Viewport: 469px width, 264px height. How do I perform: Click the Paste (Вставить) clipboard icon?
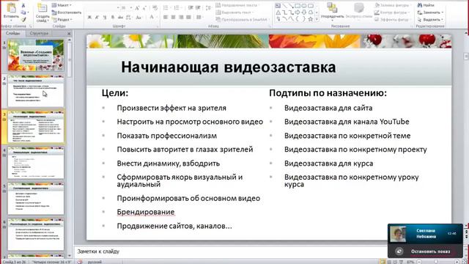(x=11, y=8)
